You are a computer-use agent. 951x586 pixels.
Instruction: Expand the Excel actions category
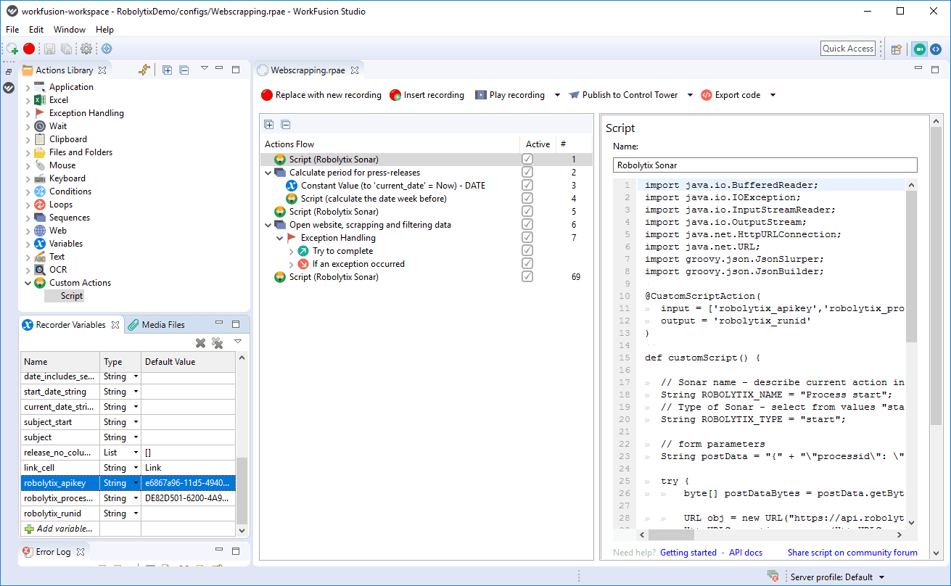click(28, 100)
